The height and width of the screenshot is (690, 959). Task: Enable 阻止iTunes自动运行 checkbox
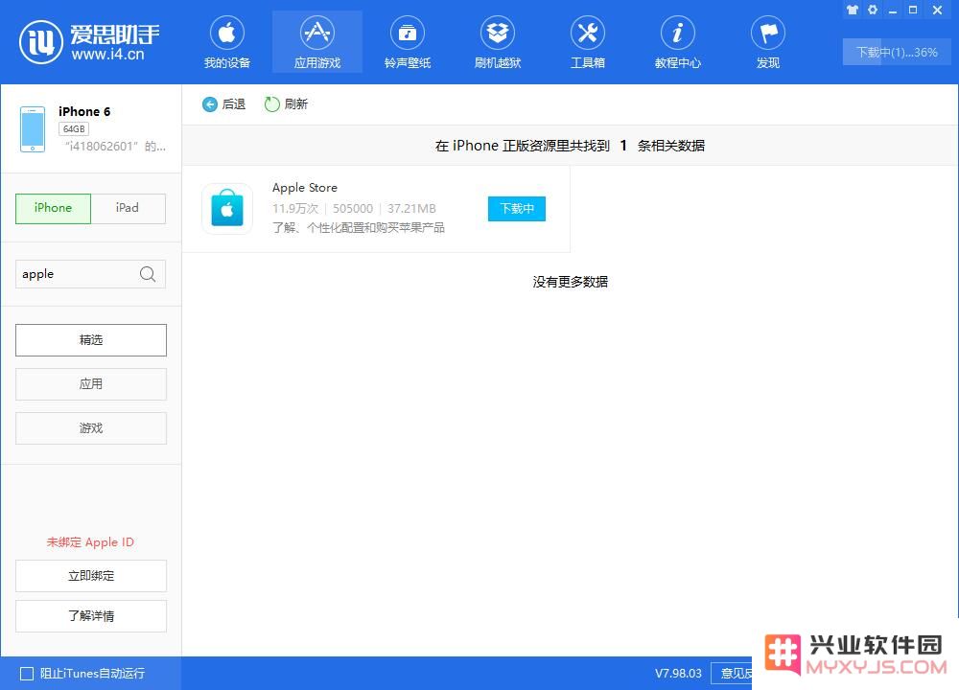point(27,674)
